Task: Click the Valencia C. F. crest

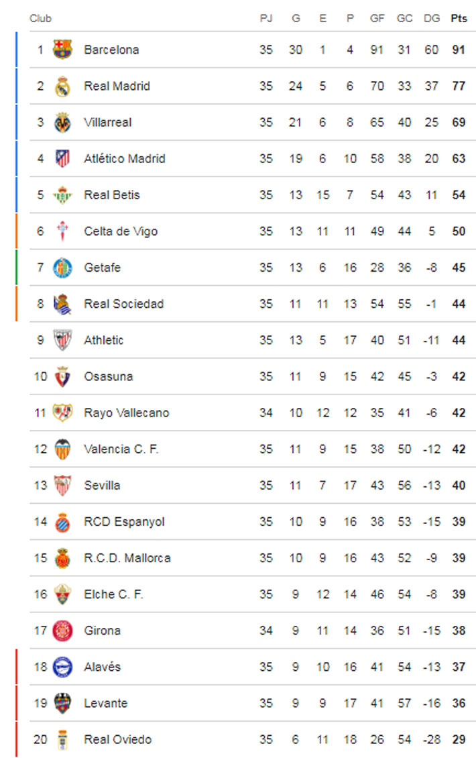Action: tap(62, 449)
